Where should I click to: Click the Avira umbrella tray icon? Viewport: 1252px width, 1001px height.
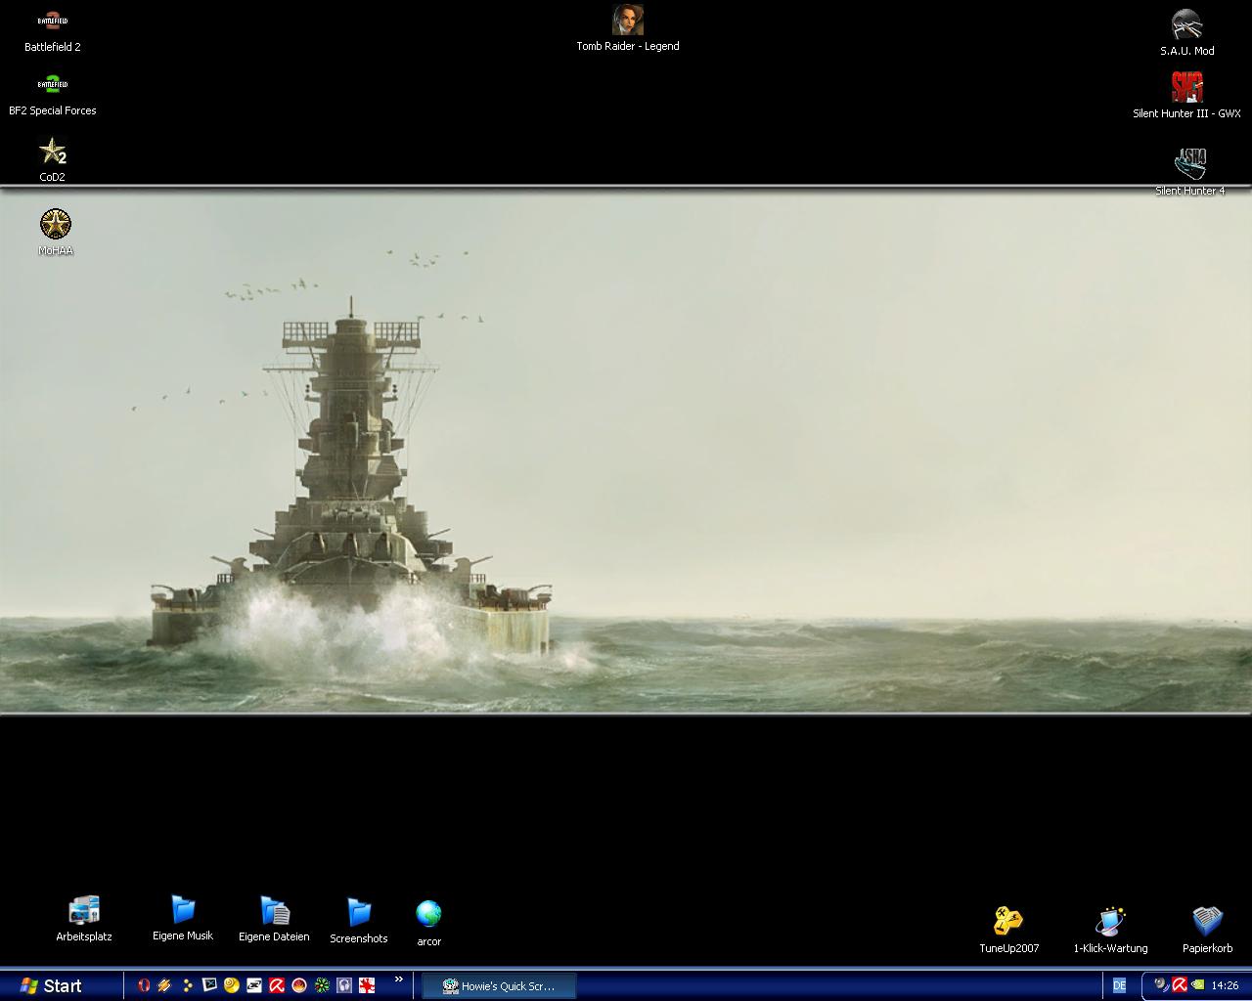[1180, 985]
